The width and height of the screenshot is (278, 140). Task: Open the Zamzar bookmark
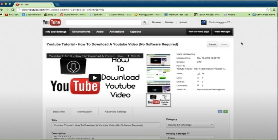pyautogui.click(x=96, y=15)
